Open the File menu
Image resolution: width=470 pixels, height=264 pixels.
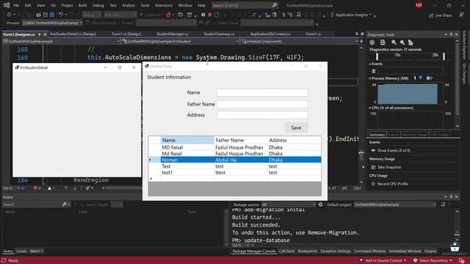[x=16, y=5]
